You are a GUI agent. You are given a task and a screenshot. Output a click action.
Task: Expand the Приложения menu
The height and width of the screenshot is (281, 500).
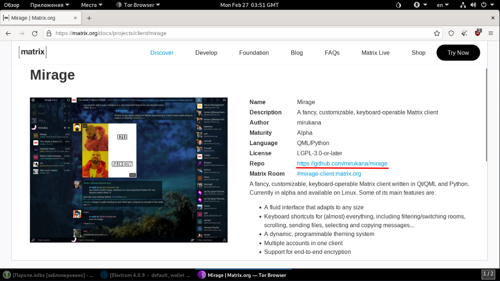[49, 5]
